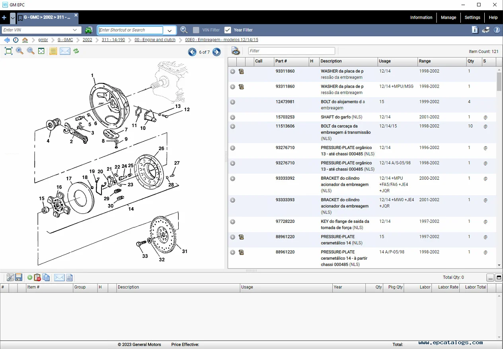Copy the order list icon

click(46, 278)
